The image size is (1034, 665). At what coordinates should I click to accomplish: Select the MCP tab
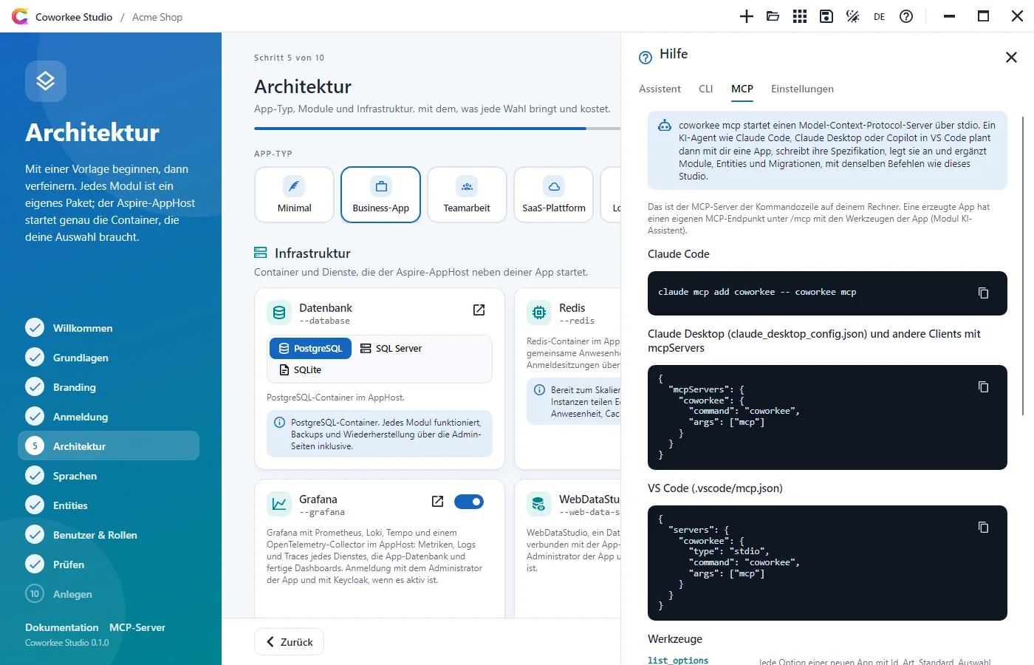pos(742,89)
